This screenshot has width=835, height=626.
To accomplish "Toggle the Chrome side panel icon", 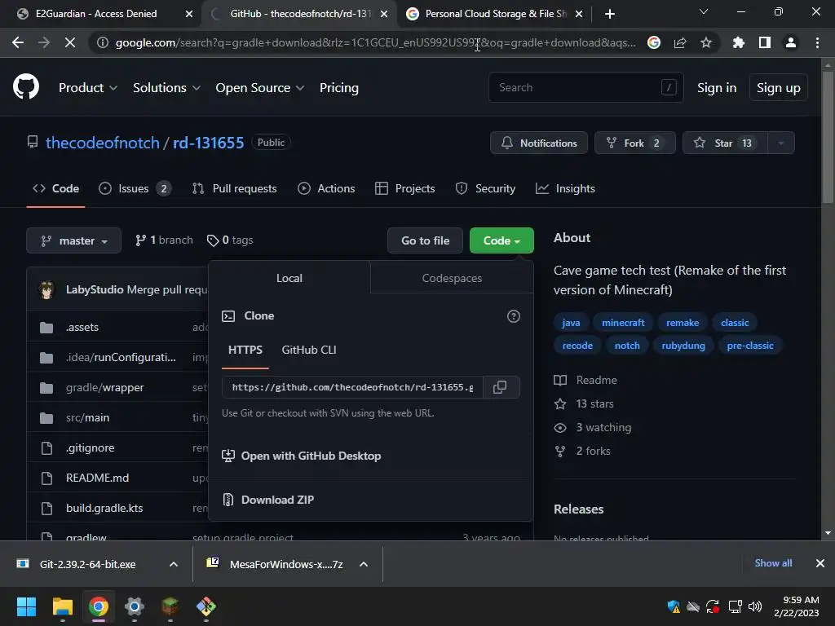I will tap(765, 42).
